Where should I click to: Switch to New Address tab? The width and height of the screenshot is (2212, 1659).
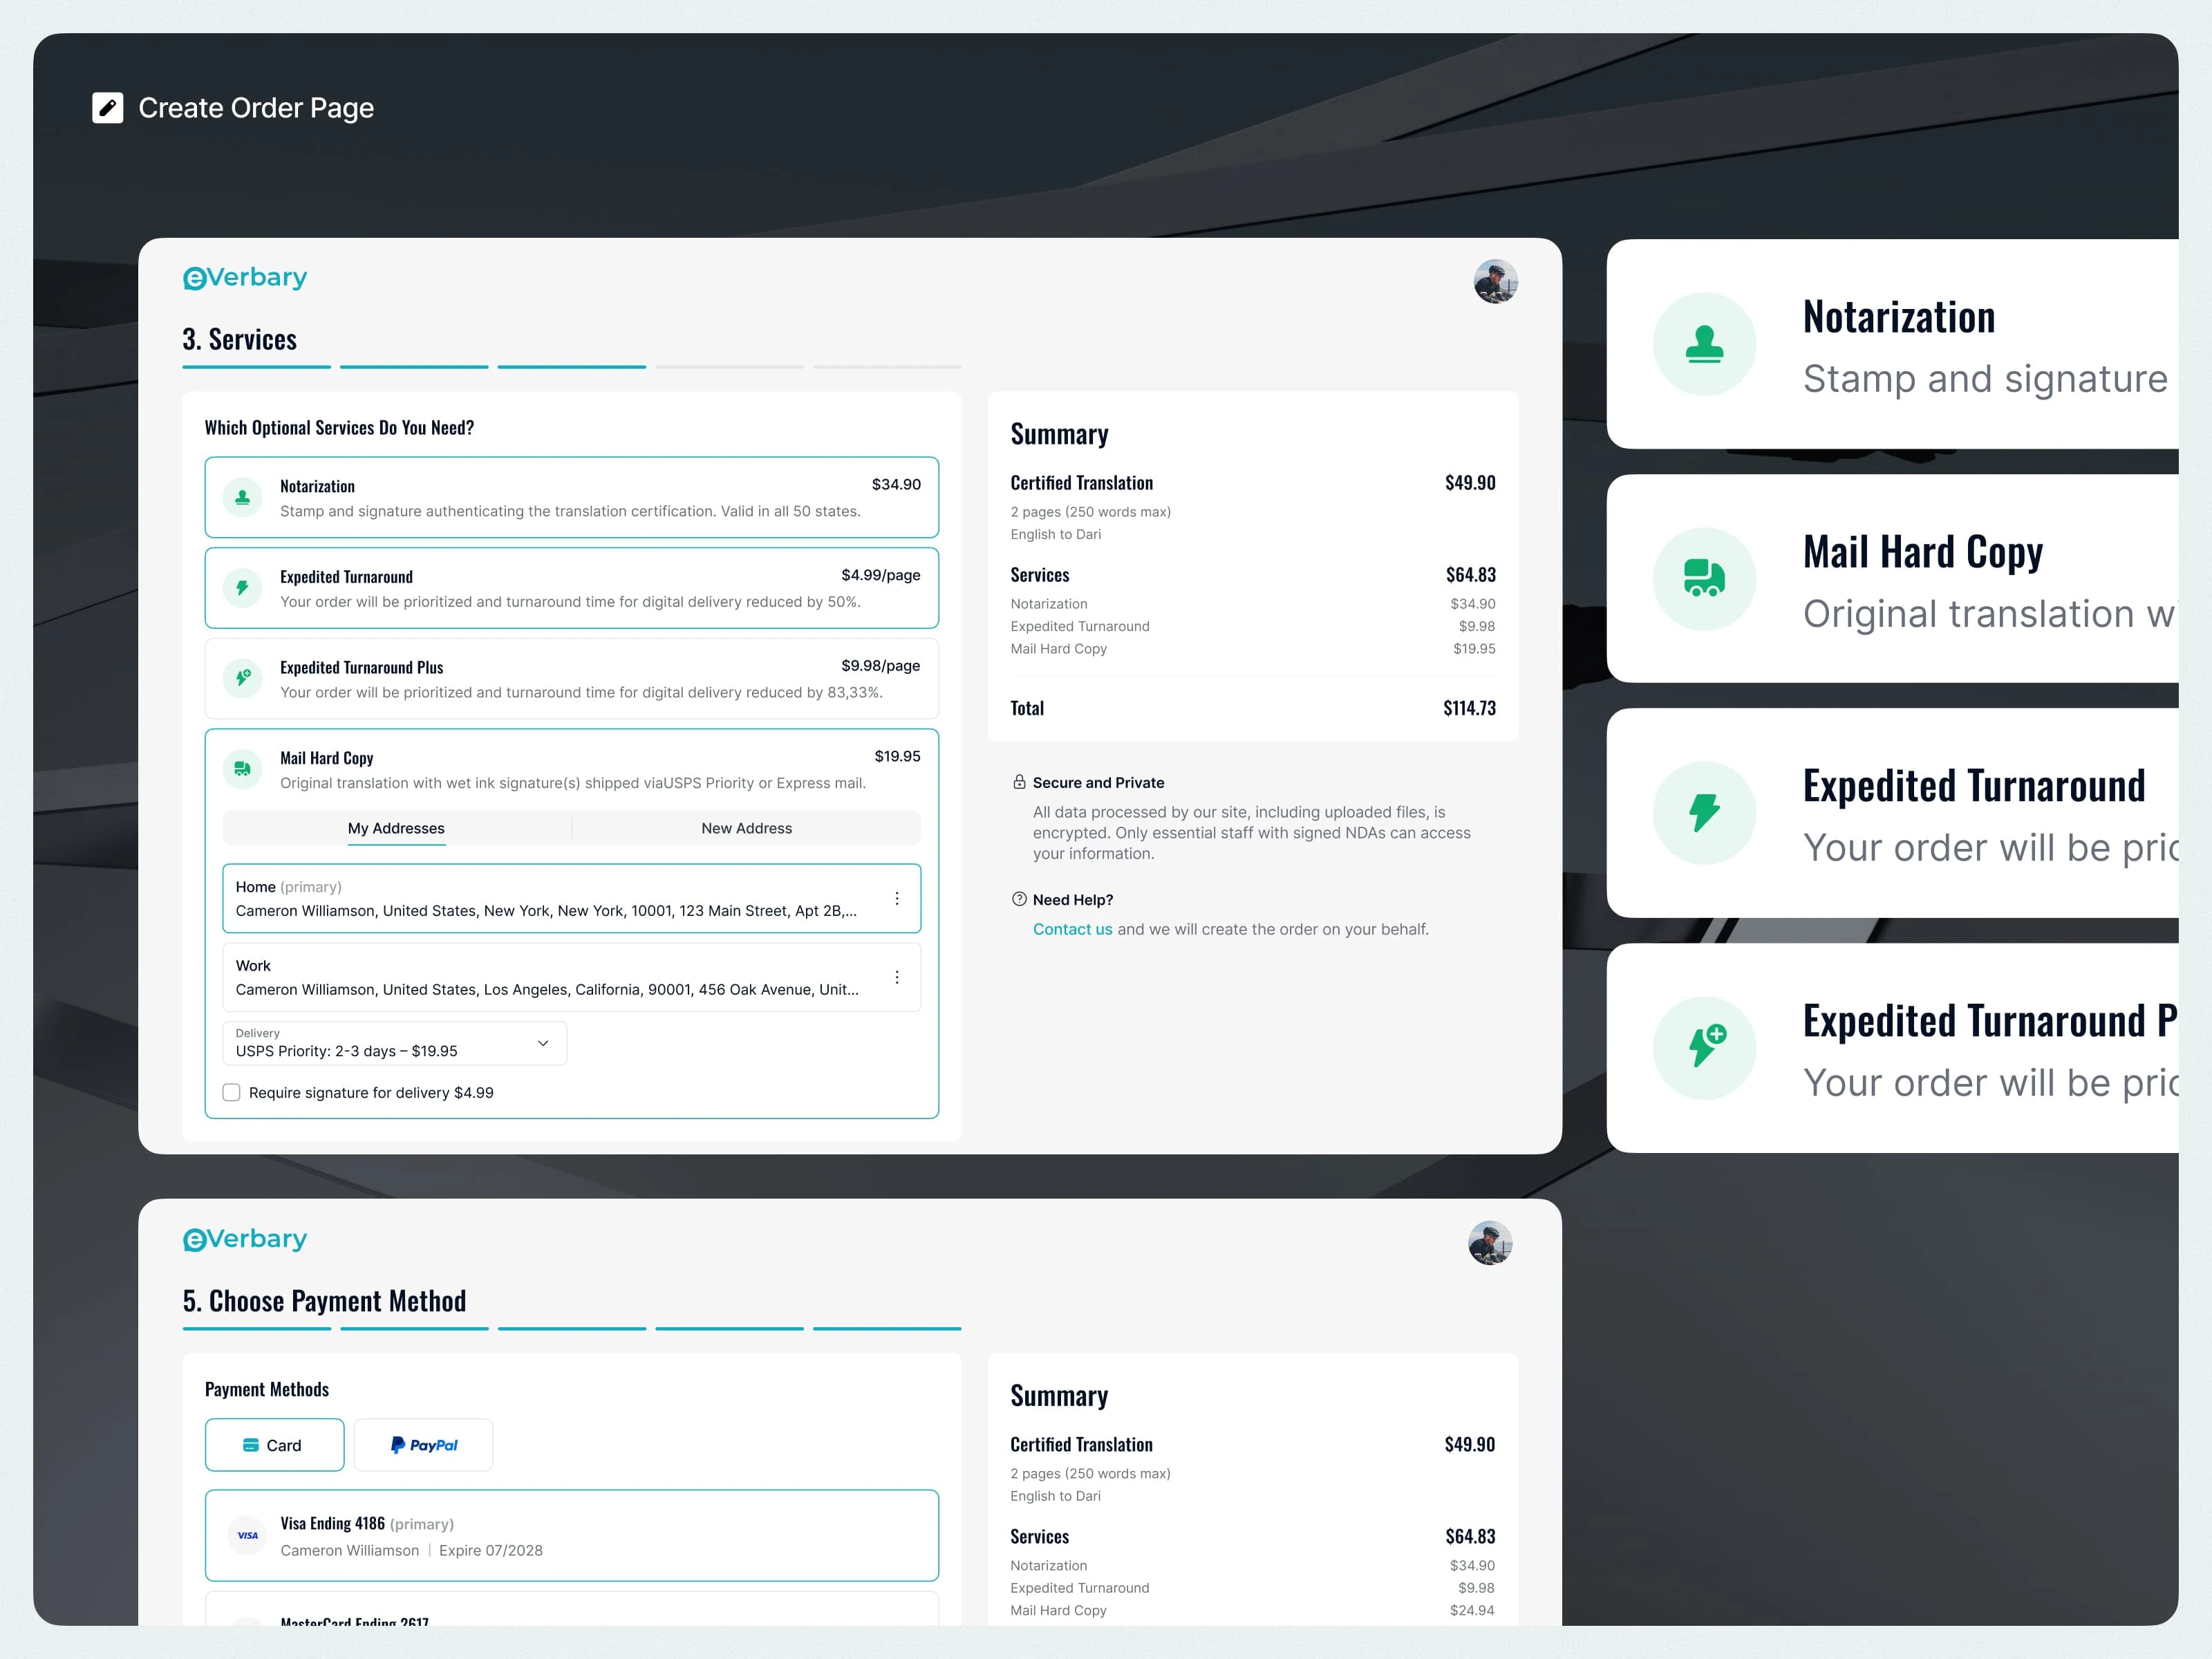(x=747, y=828)
